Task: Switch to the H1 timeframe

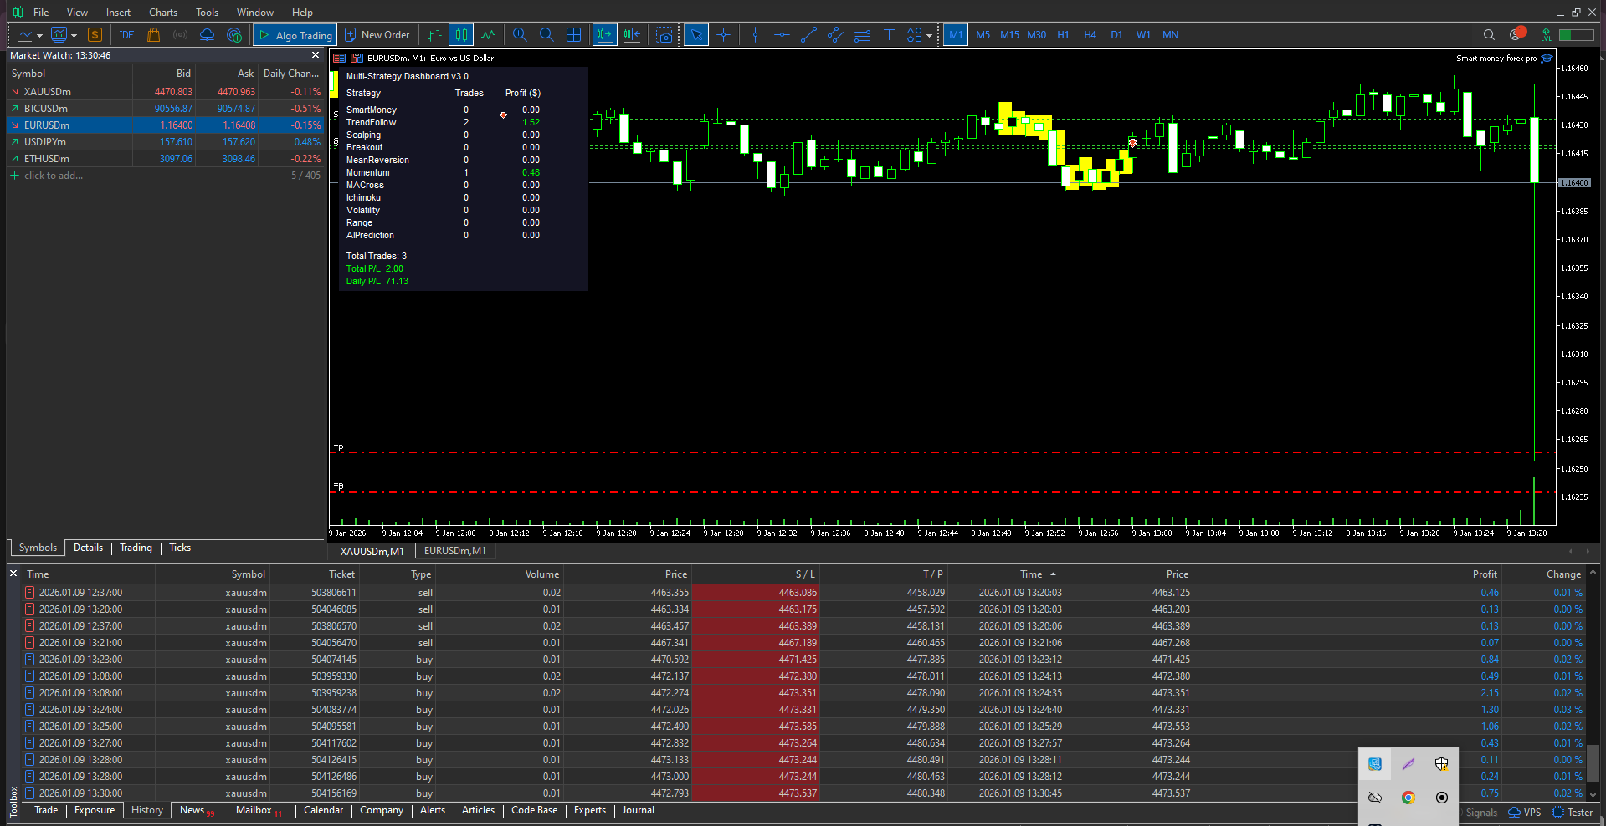Action: click(x=1063, y=35)
